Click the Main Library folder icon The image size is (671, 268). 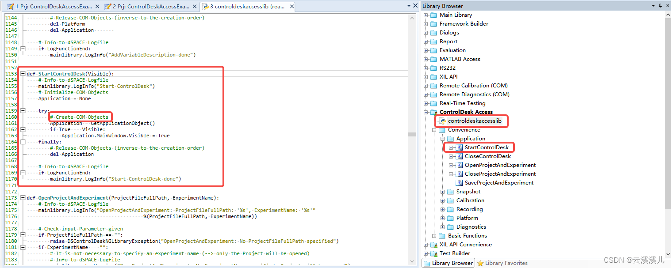click(434, 15)
